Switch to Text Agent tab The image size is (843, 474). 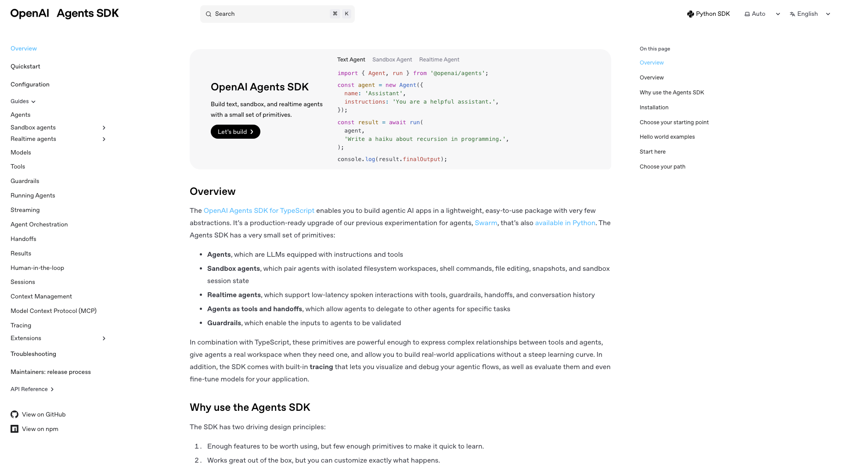click(351, 60)
